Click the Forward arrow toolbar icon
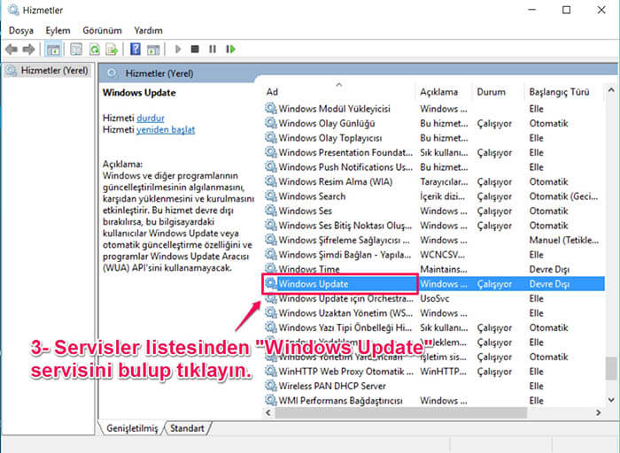 [x=30, y=50]
